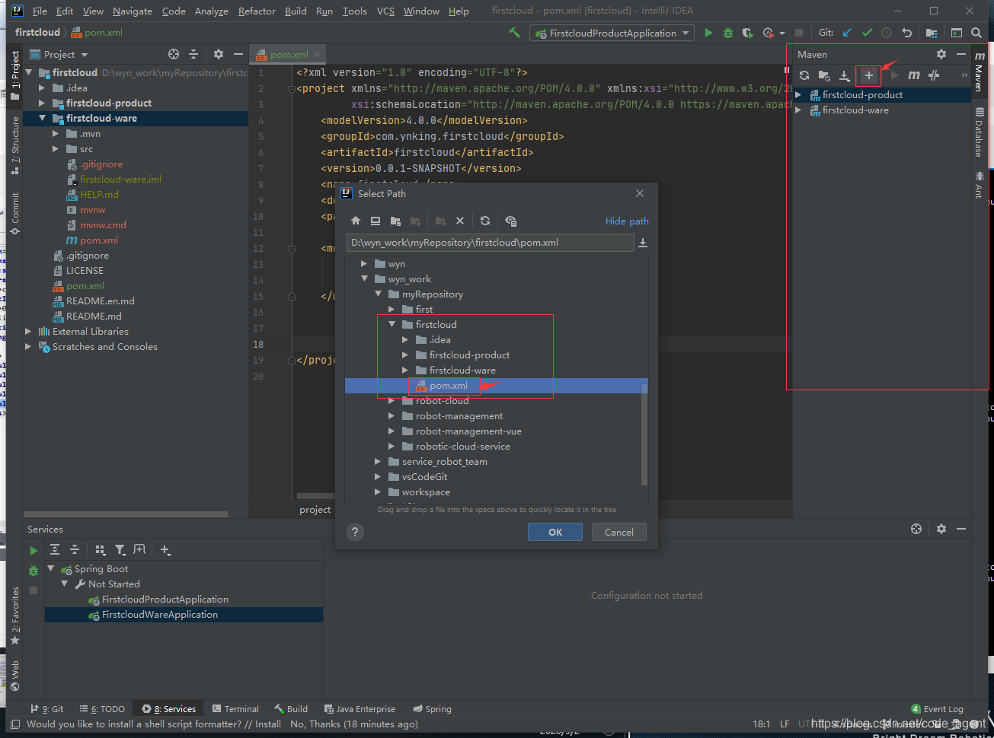The width and height of the screenshot is (994, 738).
Task: Open the Structure side tool window
Action: [14, 145]
